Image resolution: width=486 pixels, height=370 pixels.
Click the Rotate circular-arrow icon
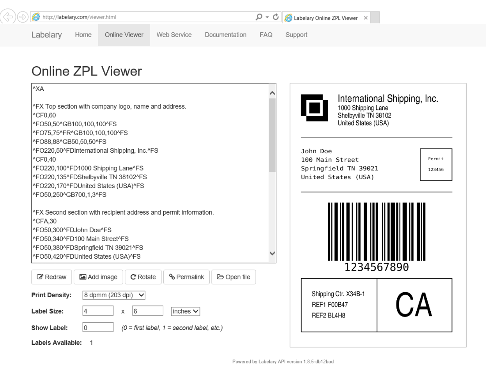[x=133, y=277]
